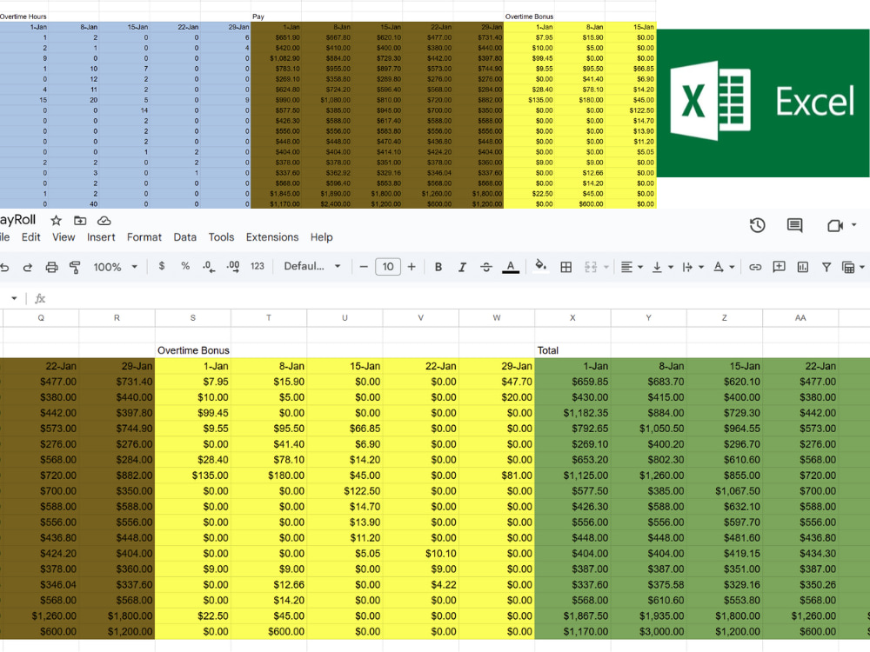The height and width of the screenshot is (652, 870).
Task: Click the move-to-folder icon beside the title
Action: coord(80,221)
